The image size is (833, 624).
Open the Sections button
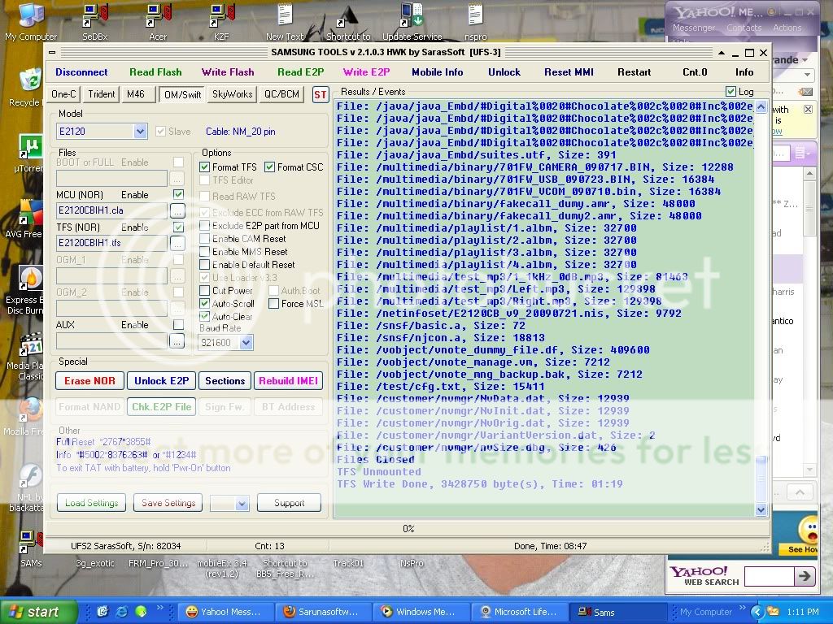click(x=225, y=381)
